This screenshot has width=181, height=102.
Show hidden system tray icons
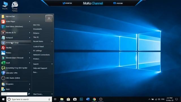pyautogui.click(x=149, y=99)
